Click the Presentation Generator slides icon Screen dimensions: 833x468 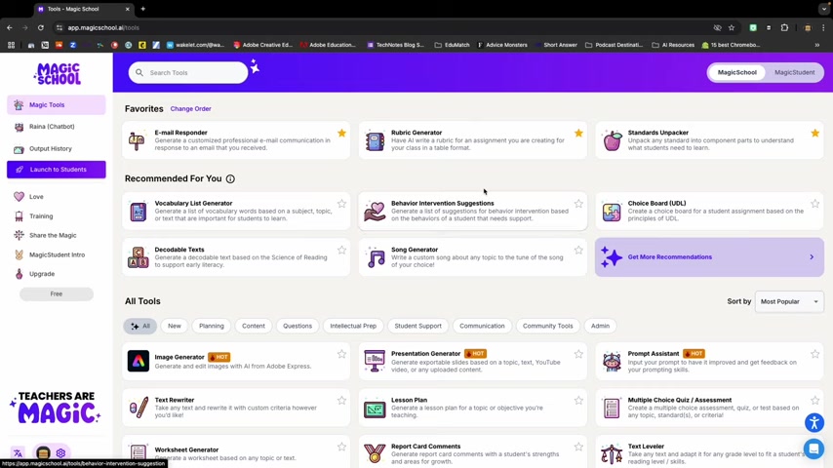tap(375, 361)
